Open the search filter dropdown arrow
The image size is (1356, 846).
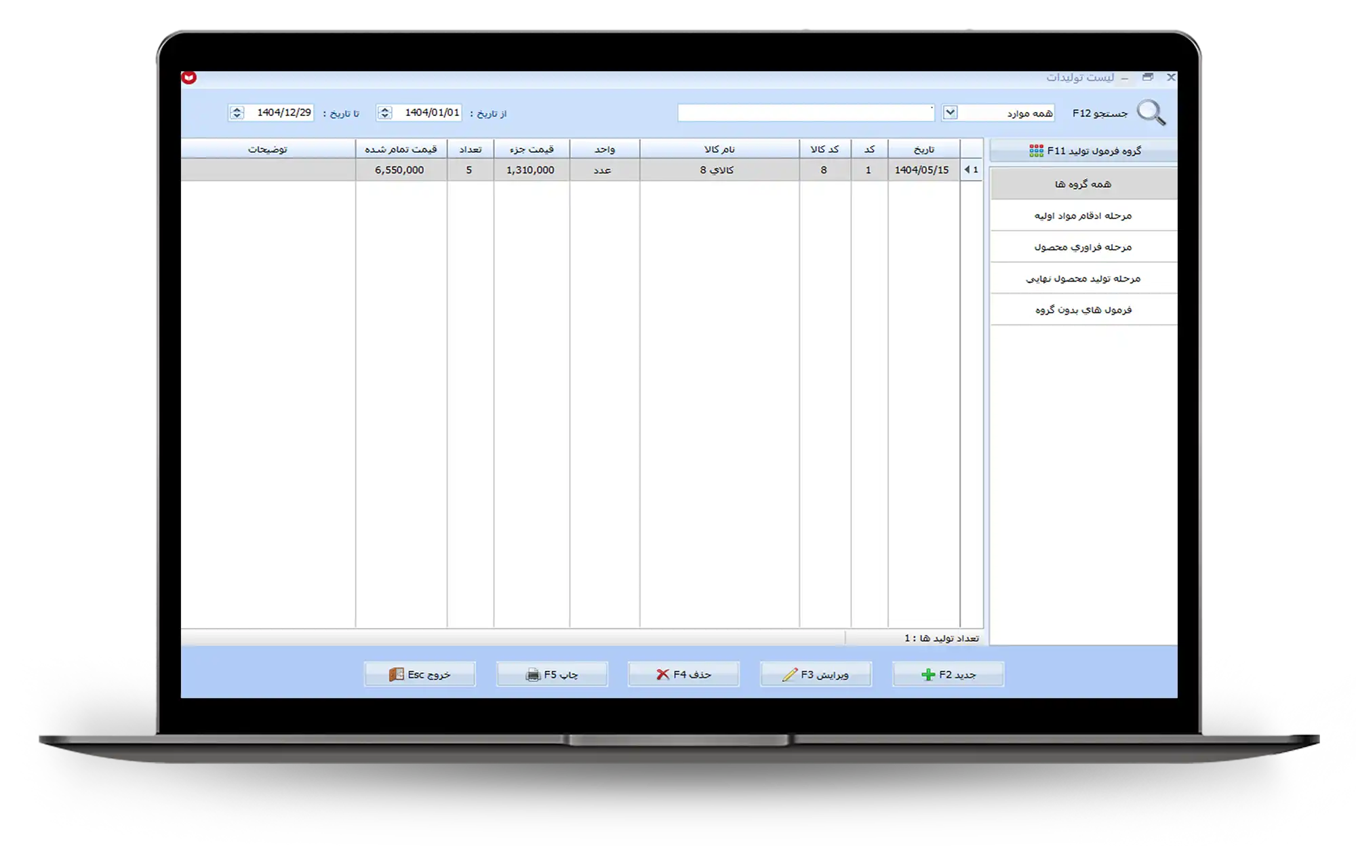tap(950, 113)
